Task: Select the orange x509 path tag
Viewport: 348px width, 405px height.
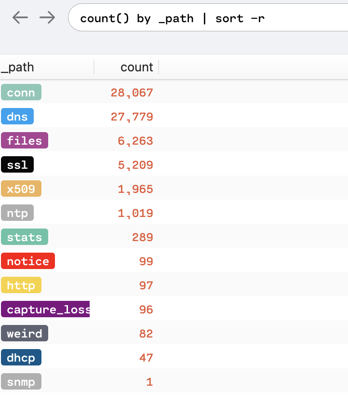Action: (x=21, y=189)
